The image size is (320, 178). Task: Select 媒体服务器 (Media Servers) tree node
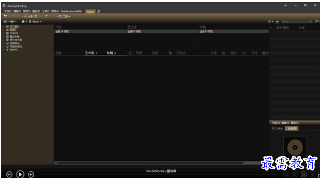click(16, 40)
